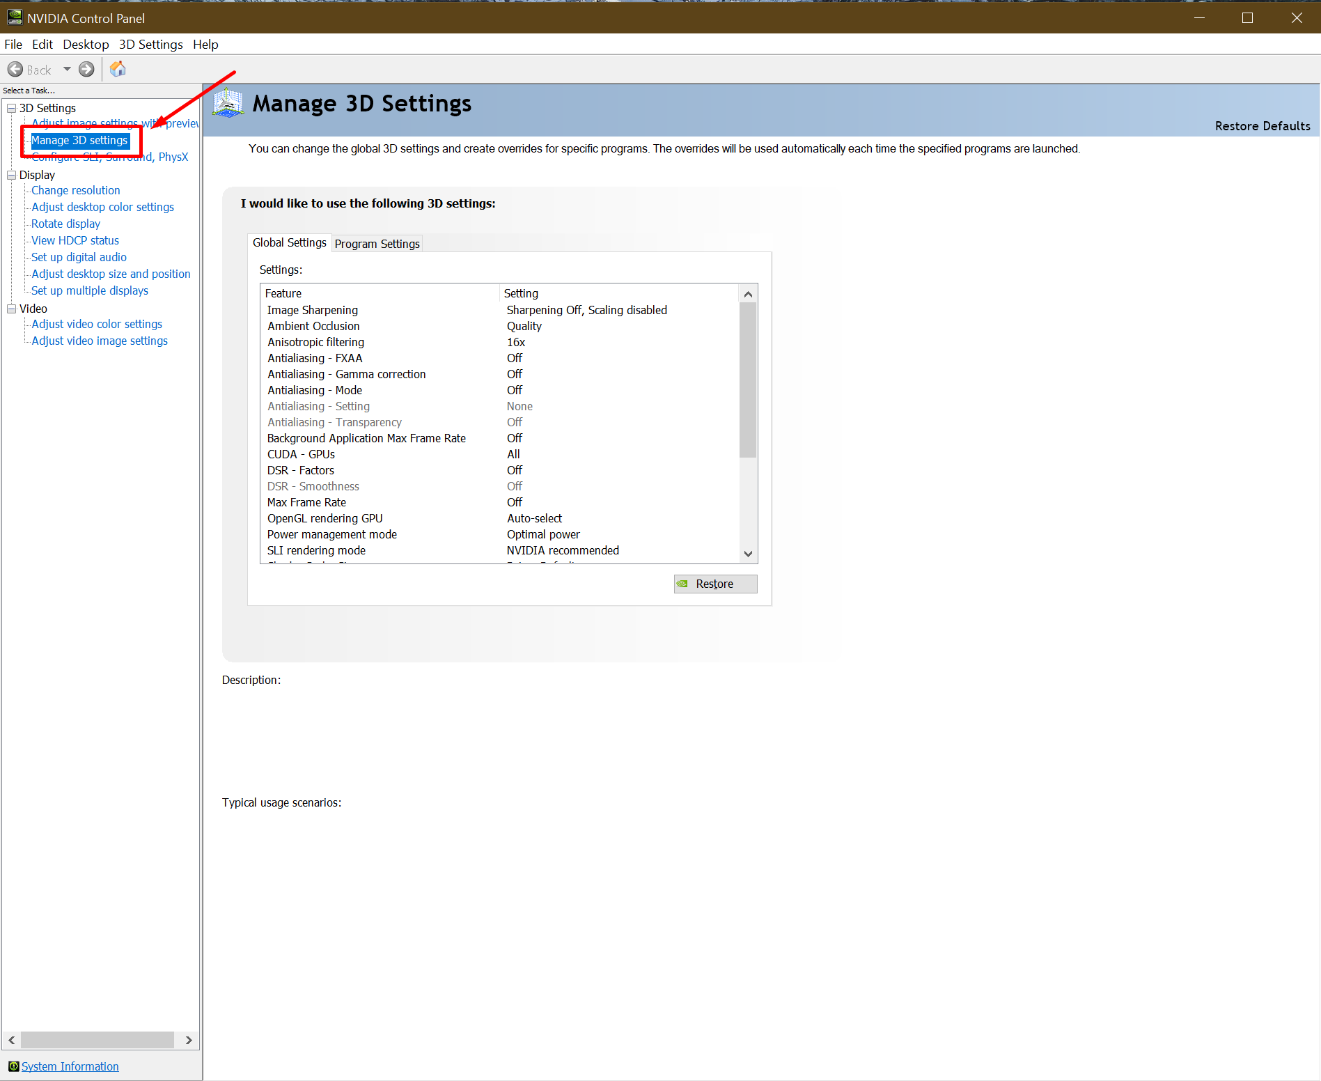The width and height of the screenshot is (1321, 1081).
Task: Open Adjust desktop size and position
Action: [111, 274]
